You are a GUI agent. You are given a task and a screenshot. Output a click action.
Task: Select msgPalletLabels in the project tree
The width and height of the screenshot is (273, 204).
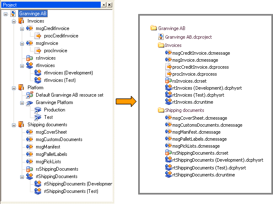point(51,154)
